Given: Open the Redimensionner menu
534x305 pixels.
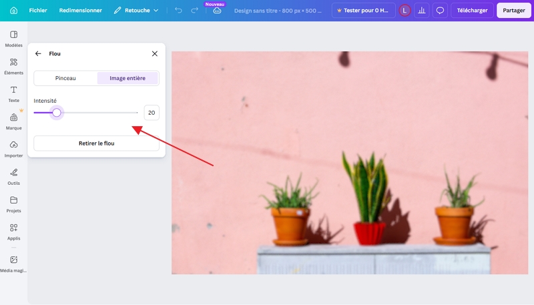Looking at the screenshot, I should [80, 11].
